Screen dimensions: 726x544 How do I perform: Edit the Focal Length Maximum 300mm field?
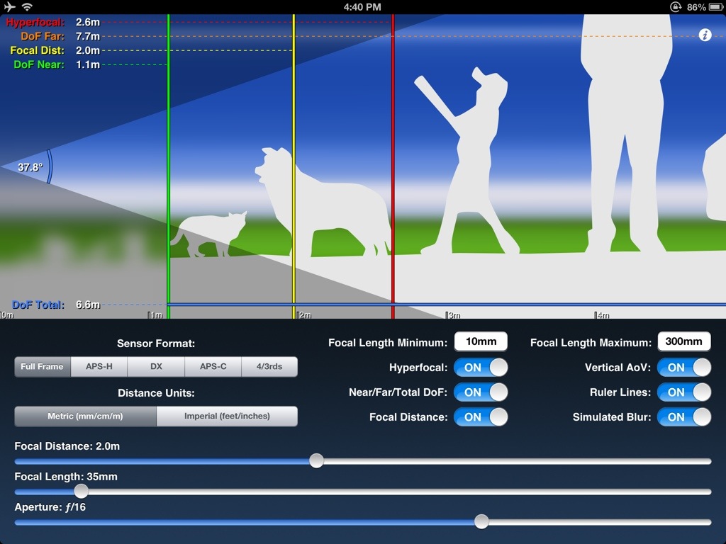(x=683, y=341)
